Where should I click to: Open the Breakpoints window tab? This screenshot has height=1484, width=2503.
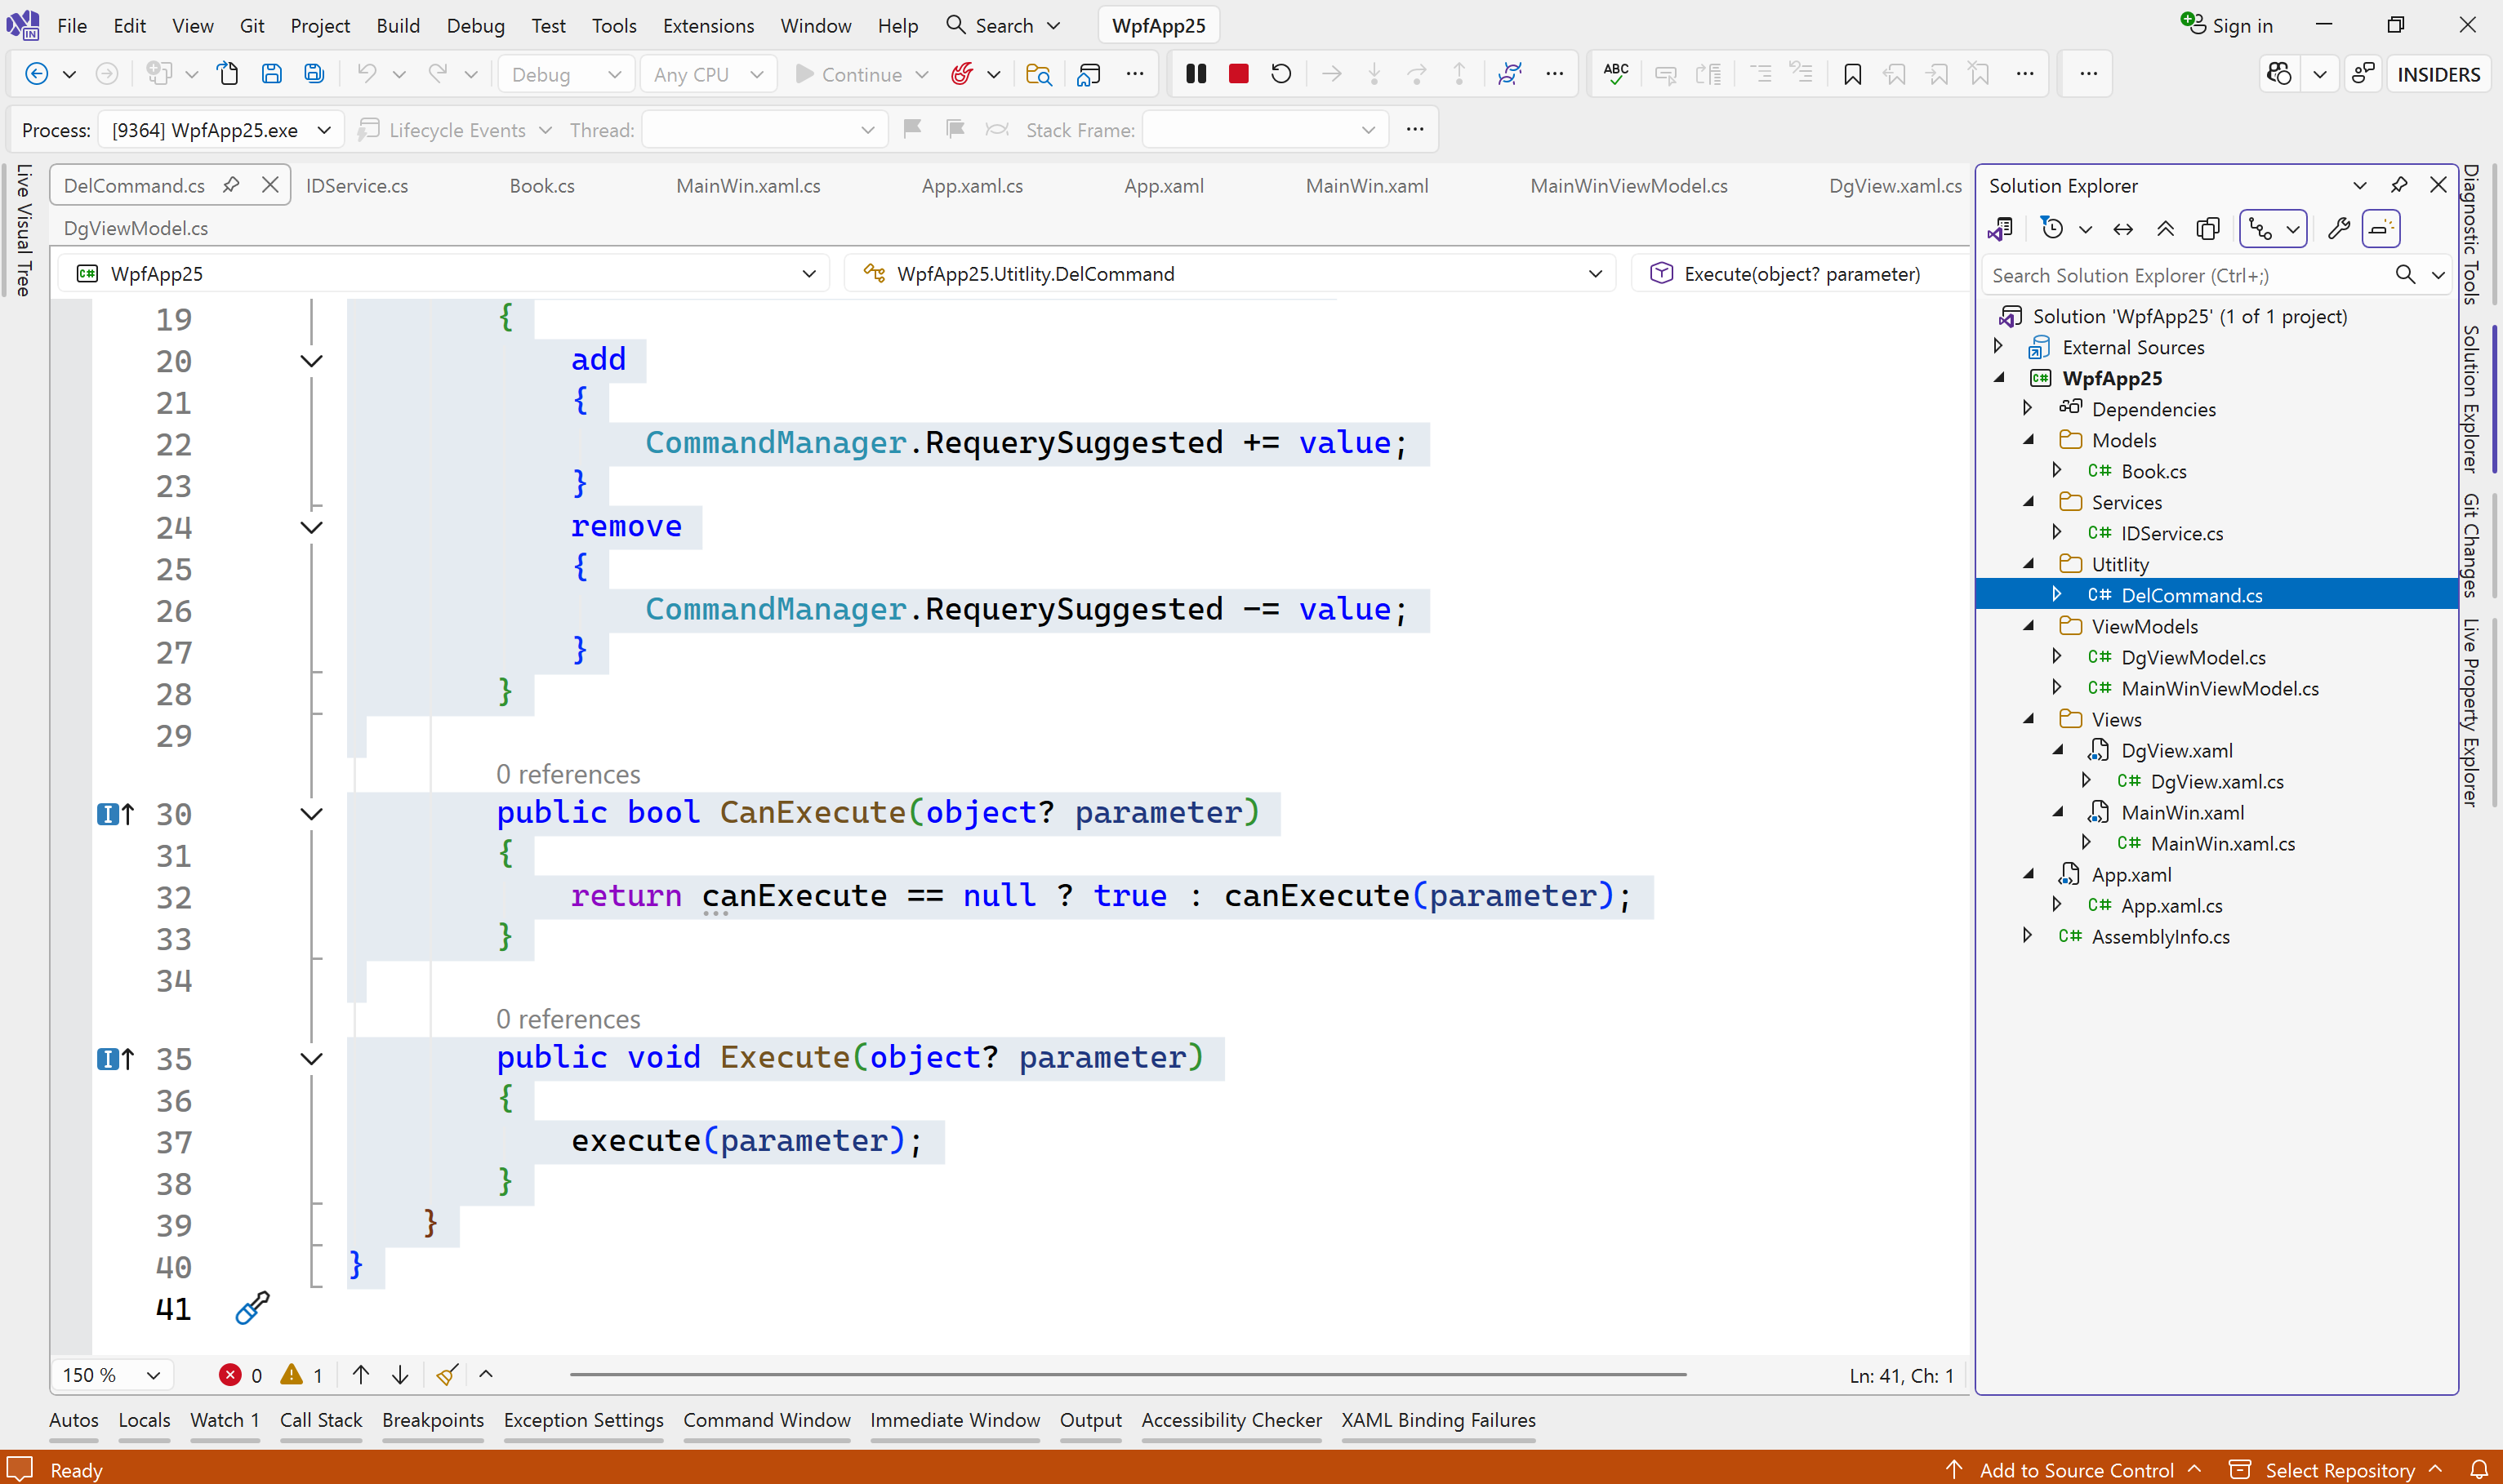click(x=432, y=1420)
